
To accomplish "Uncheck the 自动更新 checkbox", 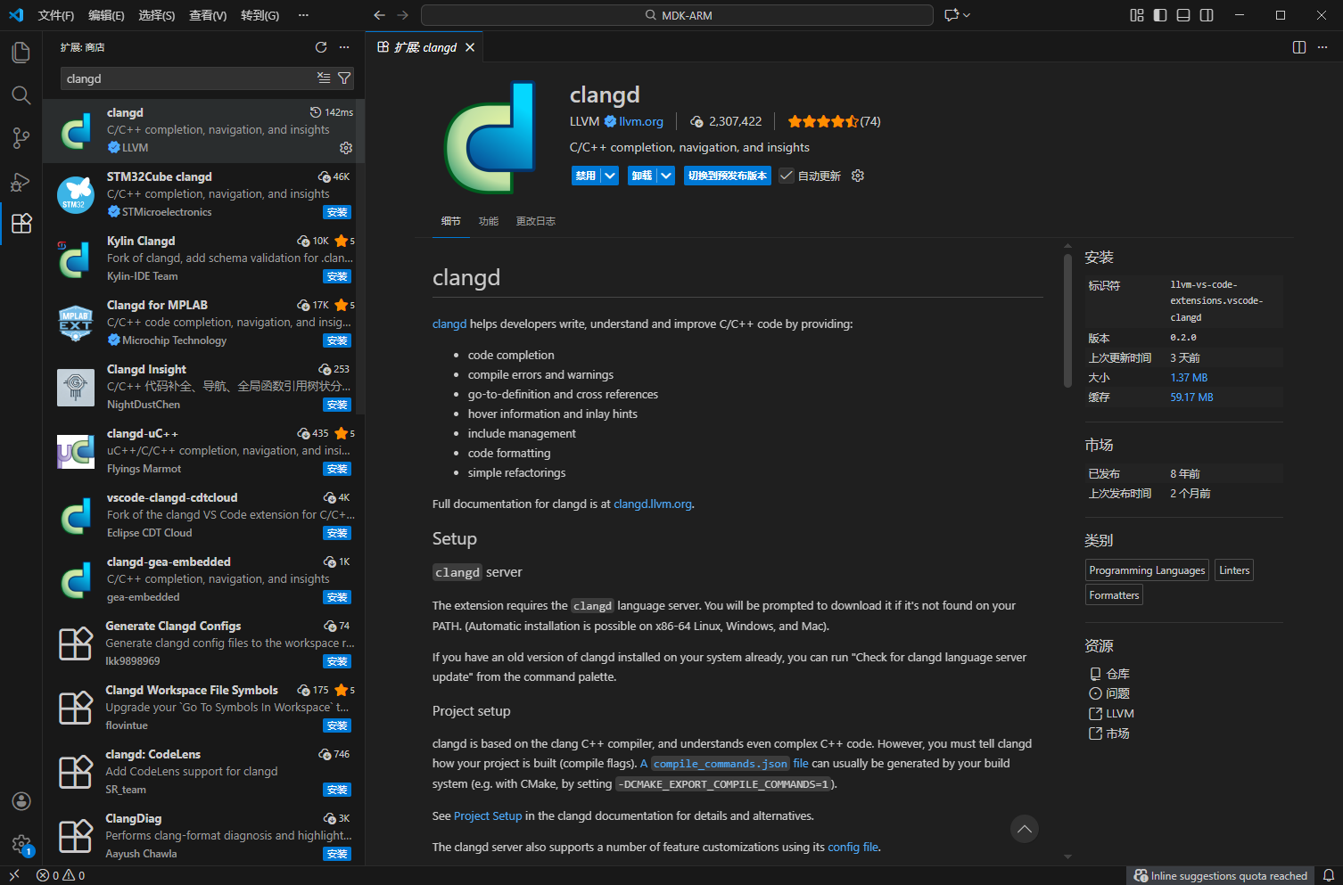I will (x=786, y=175).
